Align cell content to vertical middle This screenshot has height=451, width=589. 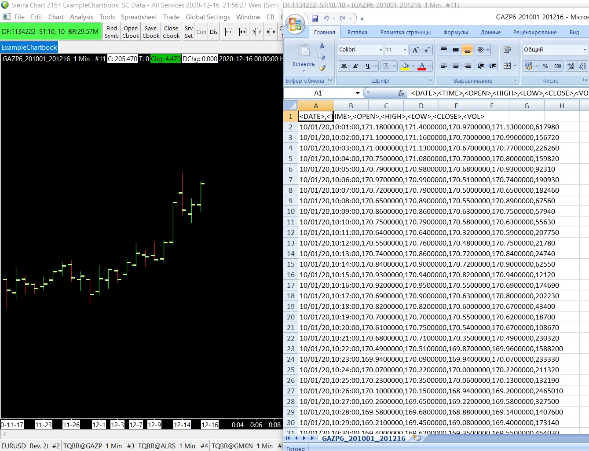456,49
